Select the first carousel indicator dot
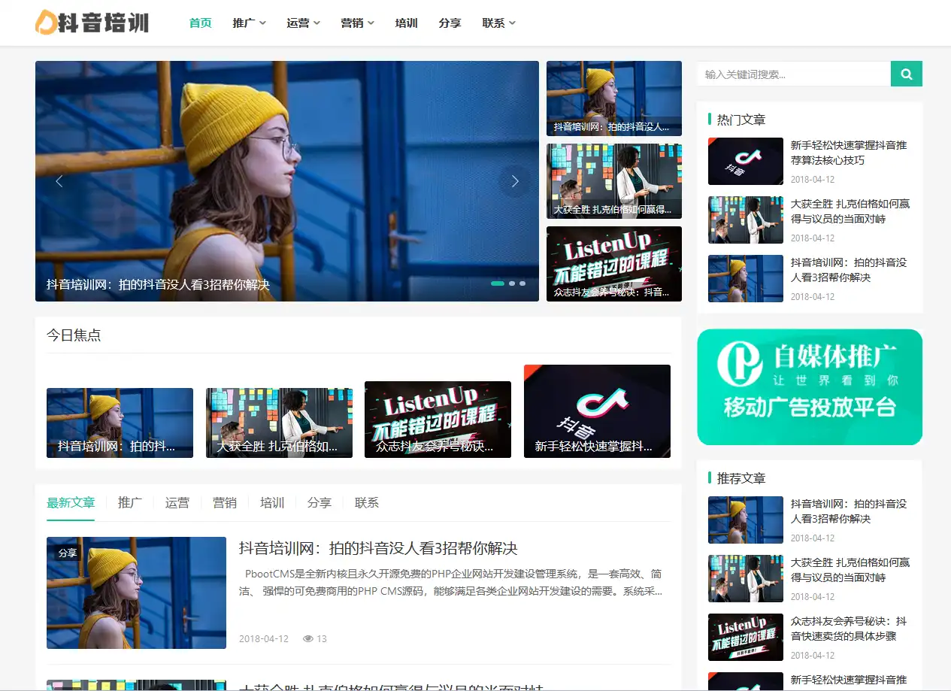Viewport: 951px width, 691px height. (498, 283)
